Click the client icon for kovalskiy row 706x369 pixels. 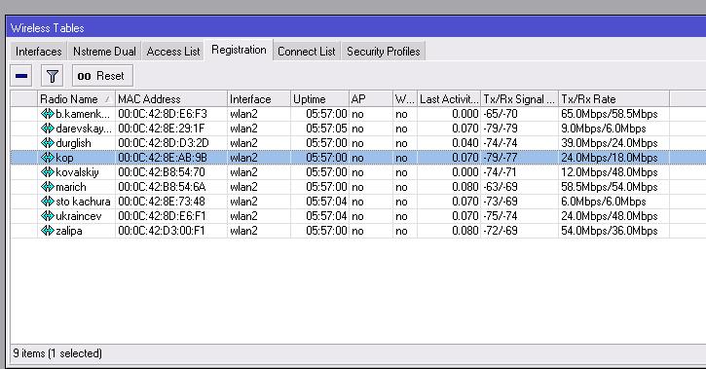click(48, 172)
